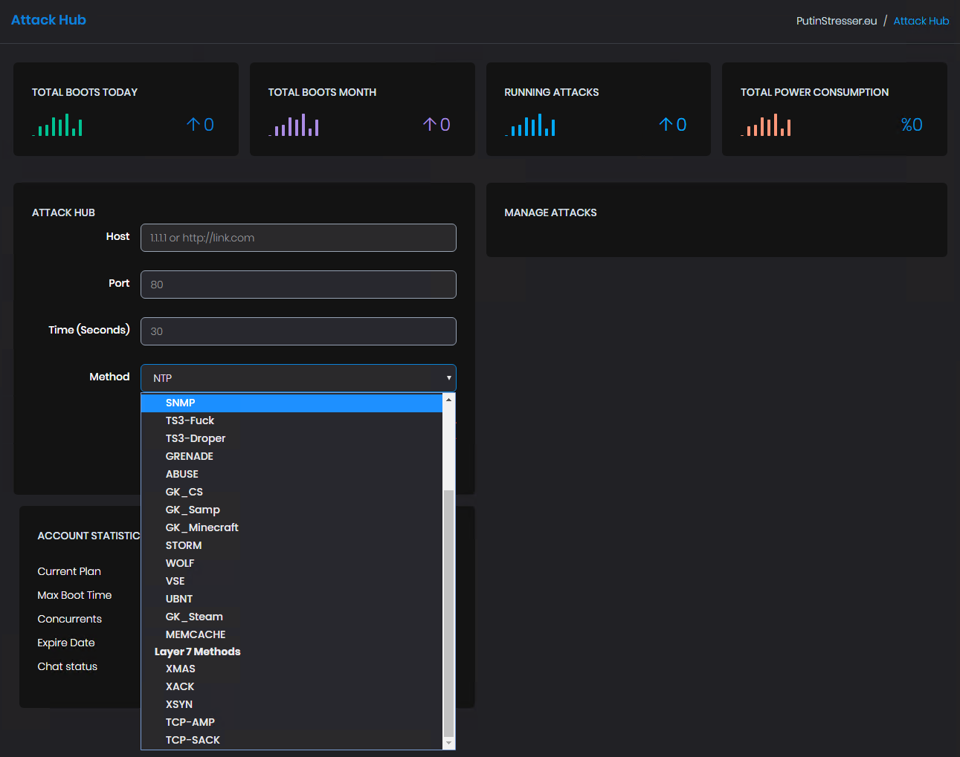Pick TCP-SACK under Layer 7 Methods
Image resolution: width=960 pixels, height=757 pixels.
point(291,740)
